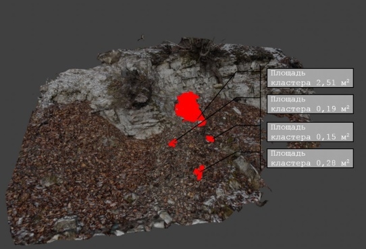Select the 'Площадь кластера 0,15 м²' label
Screen dimensions: 366x249
(x=310, y=132)
